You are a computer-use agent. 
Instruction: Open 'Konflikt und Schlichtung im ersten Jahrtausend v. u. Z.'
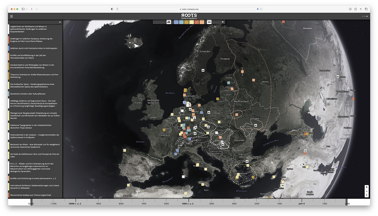[x=34, y=178]
